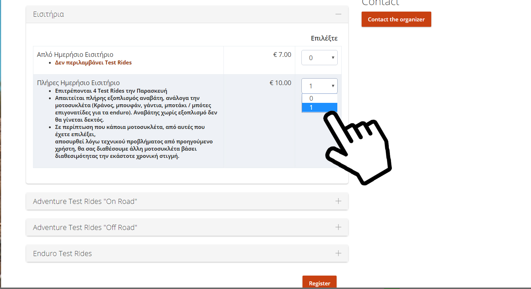Screen dimensions: 531x289
Task: Click the € 10.00 price
Action: [280, 83]
